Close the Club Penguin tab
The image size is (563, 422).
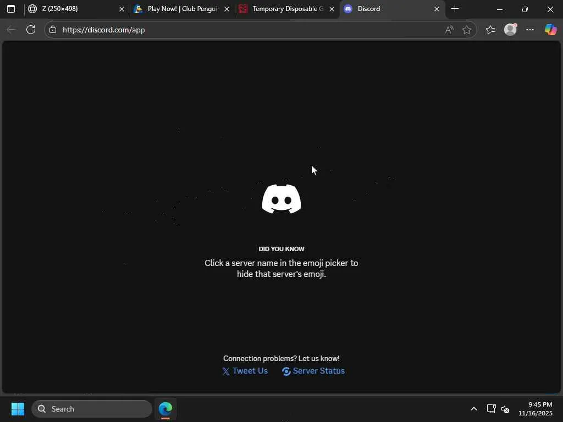point(227,9)
